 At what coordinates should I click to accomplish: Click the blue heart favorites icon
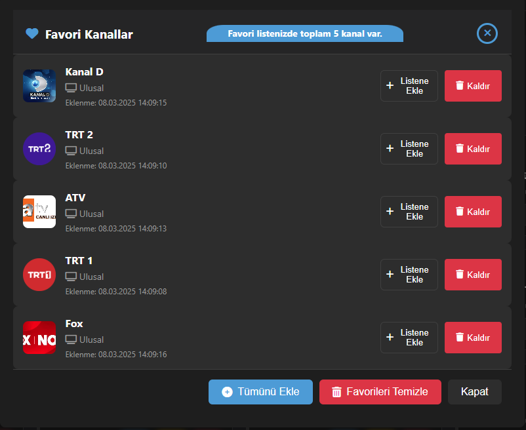tap(32, 33)
